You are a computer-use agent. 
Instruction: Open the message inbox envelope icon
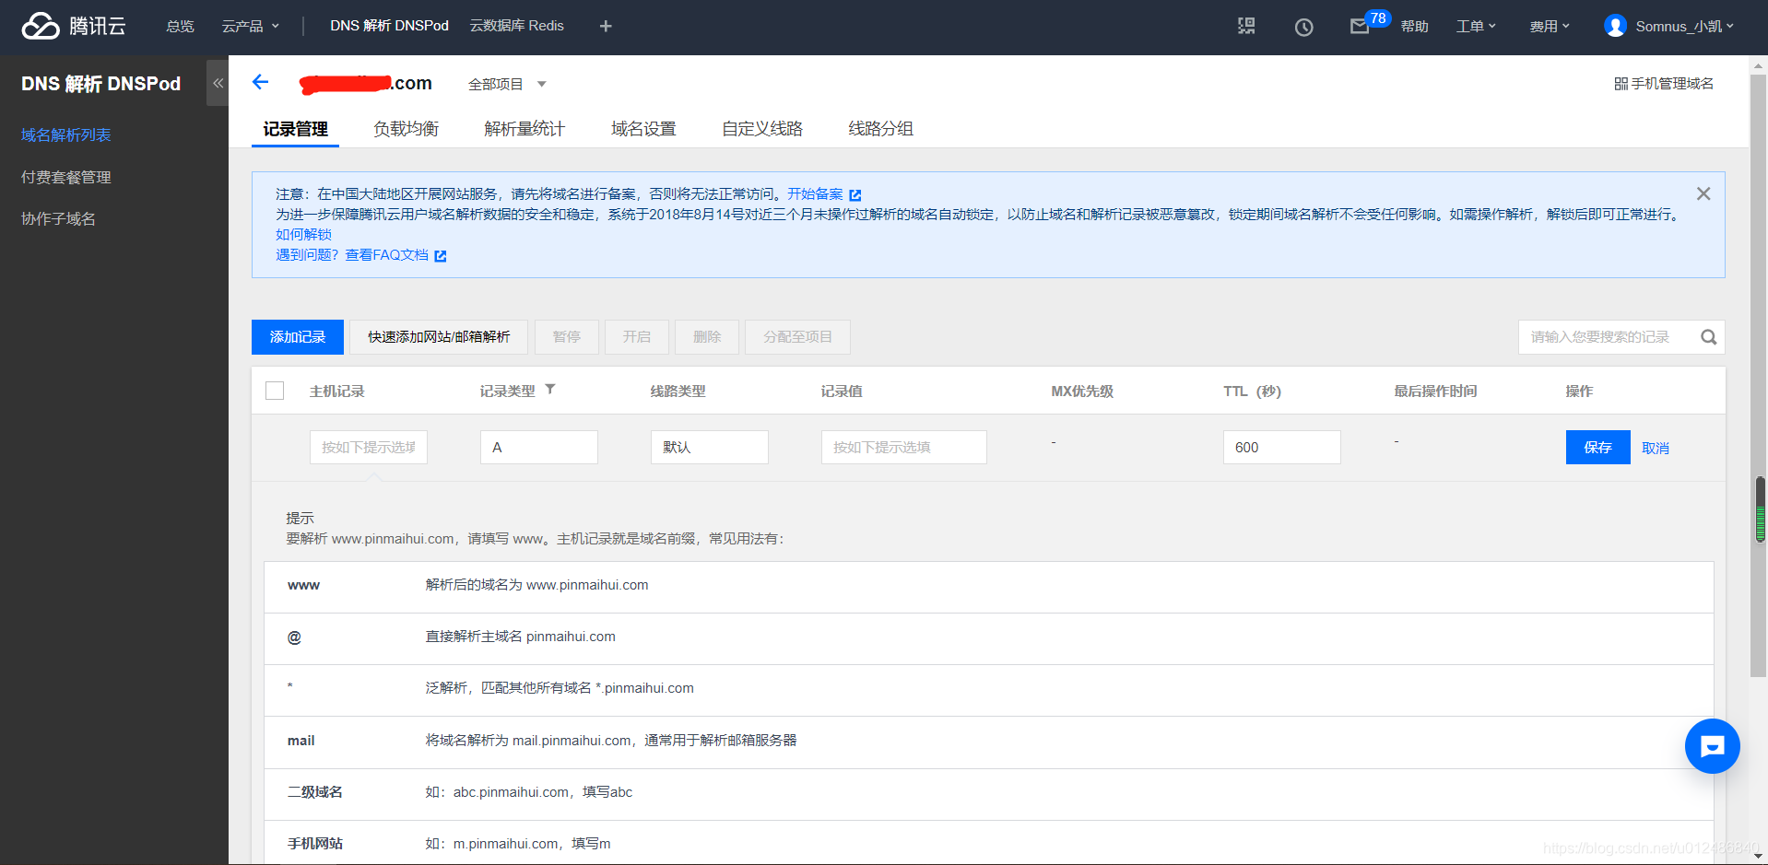point(1360,27)
